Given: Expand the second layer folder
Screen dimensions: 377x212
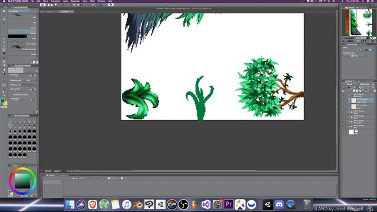Looking at the screenshot, I should [349, 112].
